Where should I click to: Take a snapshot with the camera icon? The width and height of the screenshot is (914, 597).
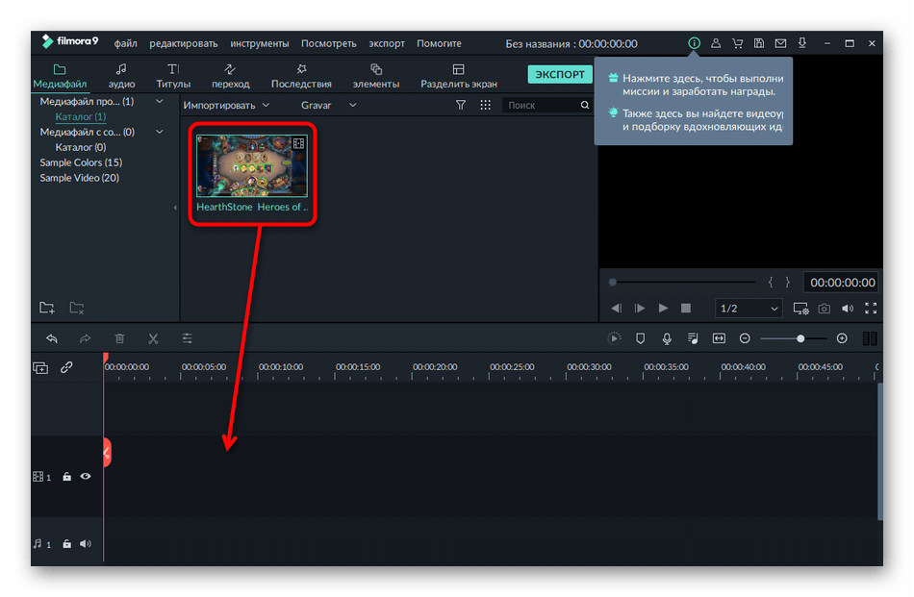[x=825, y=309]
